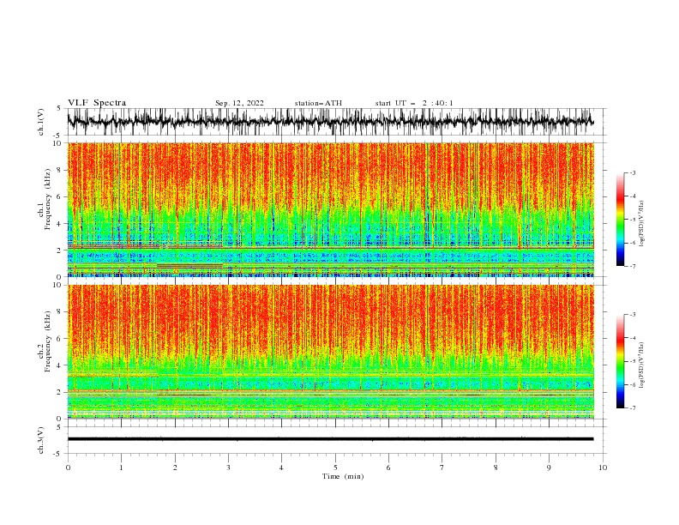Click the 'VLF Spectra' title text

(x=97, y=103)
